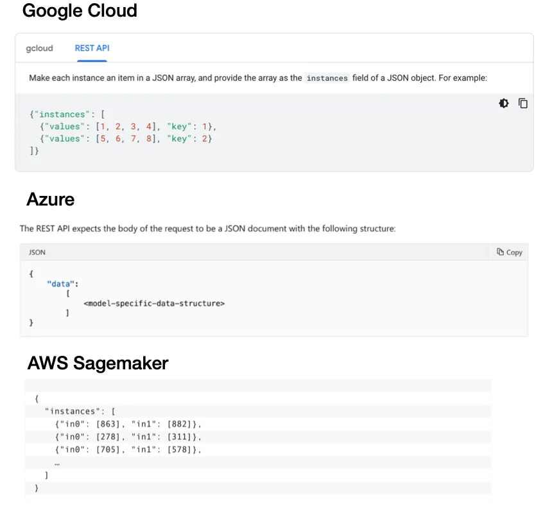Switch to the gcloud tab
This screenshot has height=510, width=543.
(x=40, y=48)
